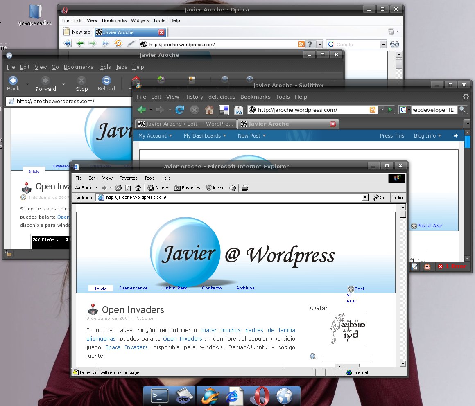The height and width of the screenshot is (406, 475).
Task: Click the Refresh icon in Internet Explorer
Action: [128, 188]
